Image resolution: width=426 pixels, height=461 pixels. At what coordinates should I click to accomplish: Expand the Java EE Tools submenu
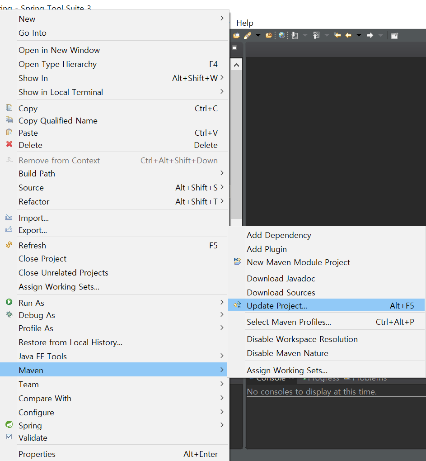pyautogui.click(x=114, y=356)
